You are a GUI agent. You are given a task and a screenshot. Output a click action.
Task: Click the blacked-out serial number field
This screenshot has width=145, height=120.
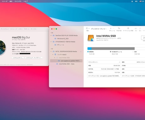pos(25,54)
